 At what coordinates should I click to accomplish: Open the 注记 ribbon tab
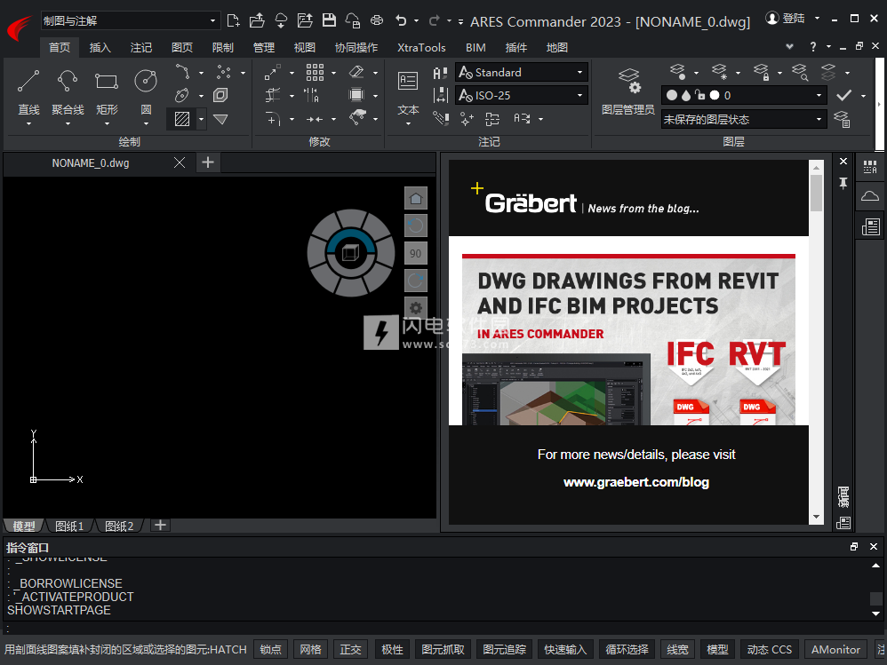click(140, 47)
